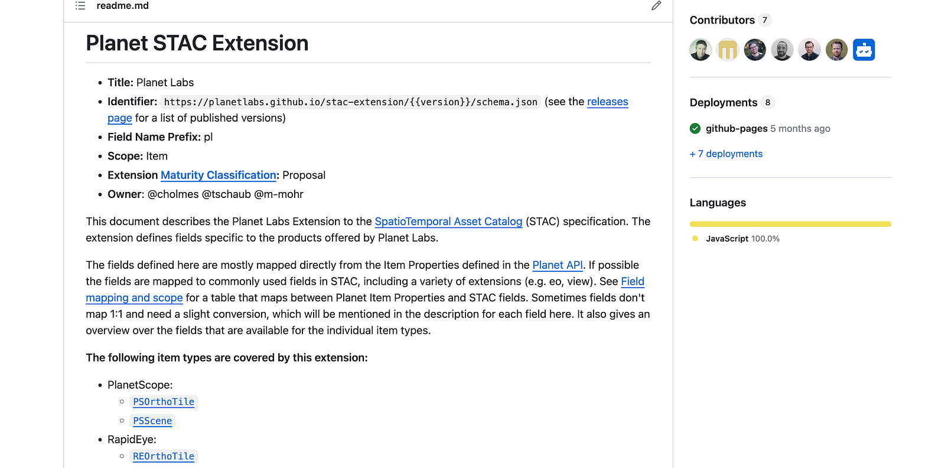Open the Maturity Classification link
This screenshot has width=945, height=468.
[218, 175]
